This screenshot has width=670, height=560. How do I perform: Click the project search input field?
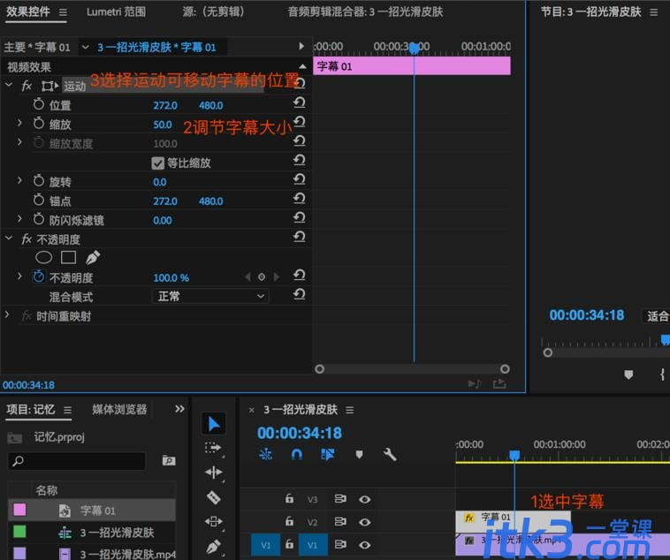tap(77, 461)
